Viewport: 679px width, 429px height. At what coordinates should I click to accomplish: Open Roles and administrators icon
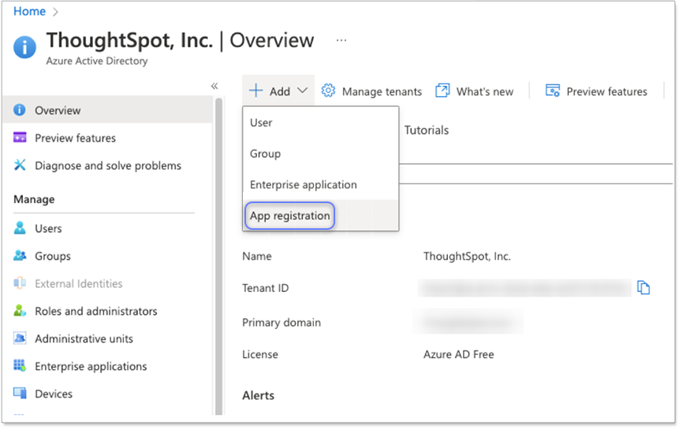point(20,311)
